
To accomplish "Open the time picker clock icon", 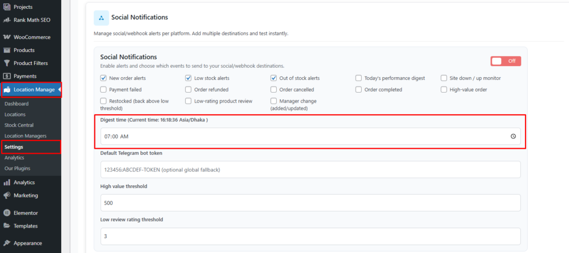I will (x=513, y=136).
